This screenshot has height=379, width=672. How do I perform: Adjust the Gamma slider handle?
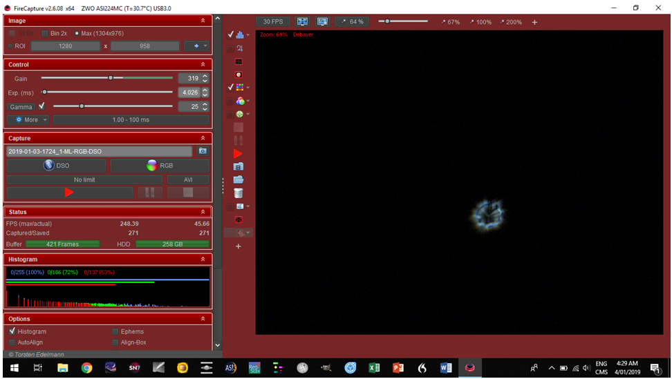click(82, 106)
